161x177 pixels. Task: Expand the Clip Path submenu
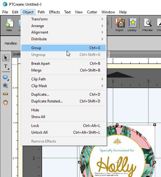point(63,79)
